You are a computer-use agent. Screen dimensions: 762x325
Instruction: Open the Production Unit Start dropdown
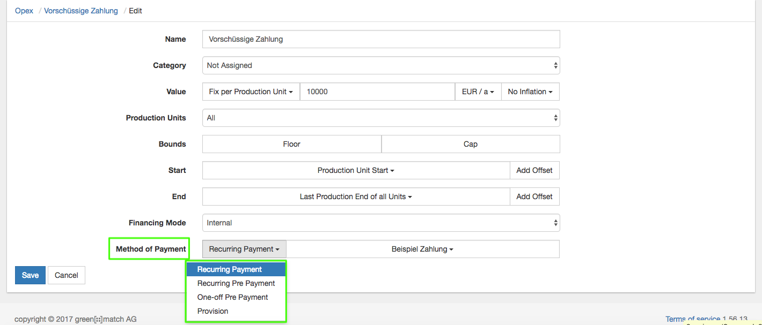[356, 170]
